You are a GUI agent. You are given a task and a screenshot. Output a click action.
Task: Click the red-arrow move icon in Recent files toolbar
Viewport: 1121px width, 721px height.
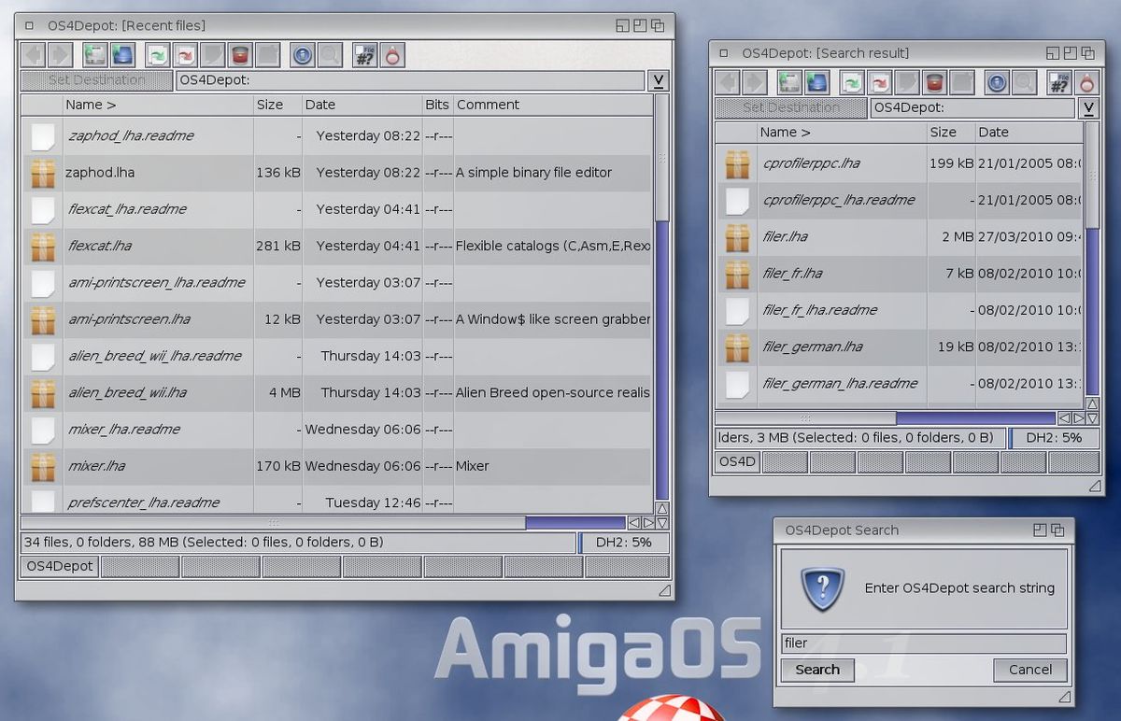[185, 55]
